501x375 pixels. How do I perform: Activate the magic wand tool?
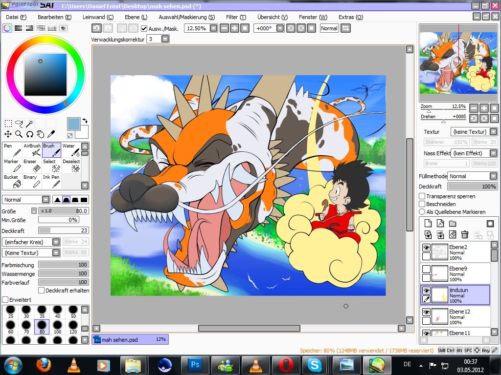tap(30, 124)
